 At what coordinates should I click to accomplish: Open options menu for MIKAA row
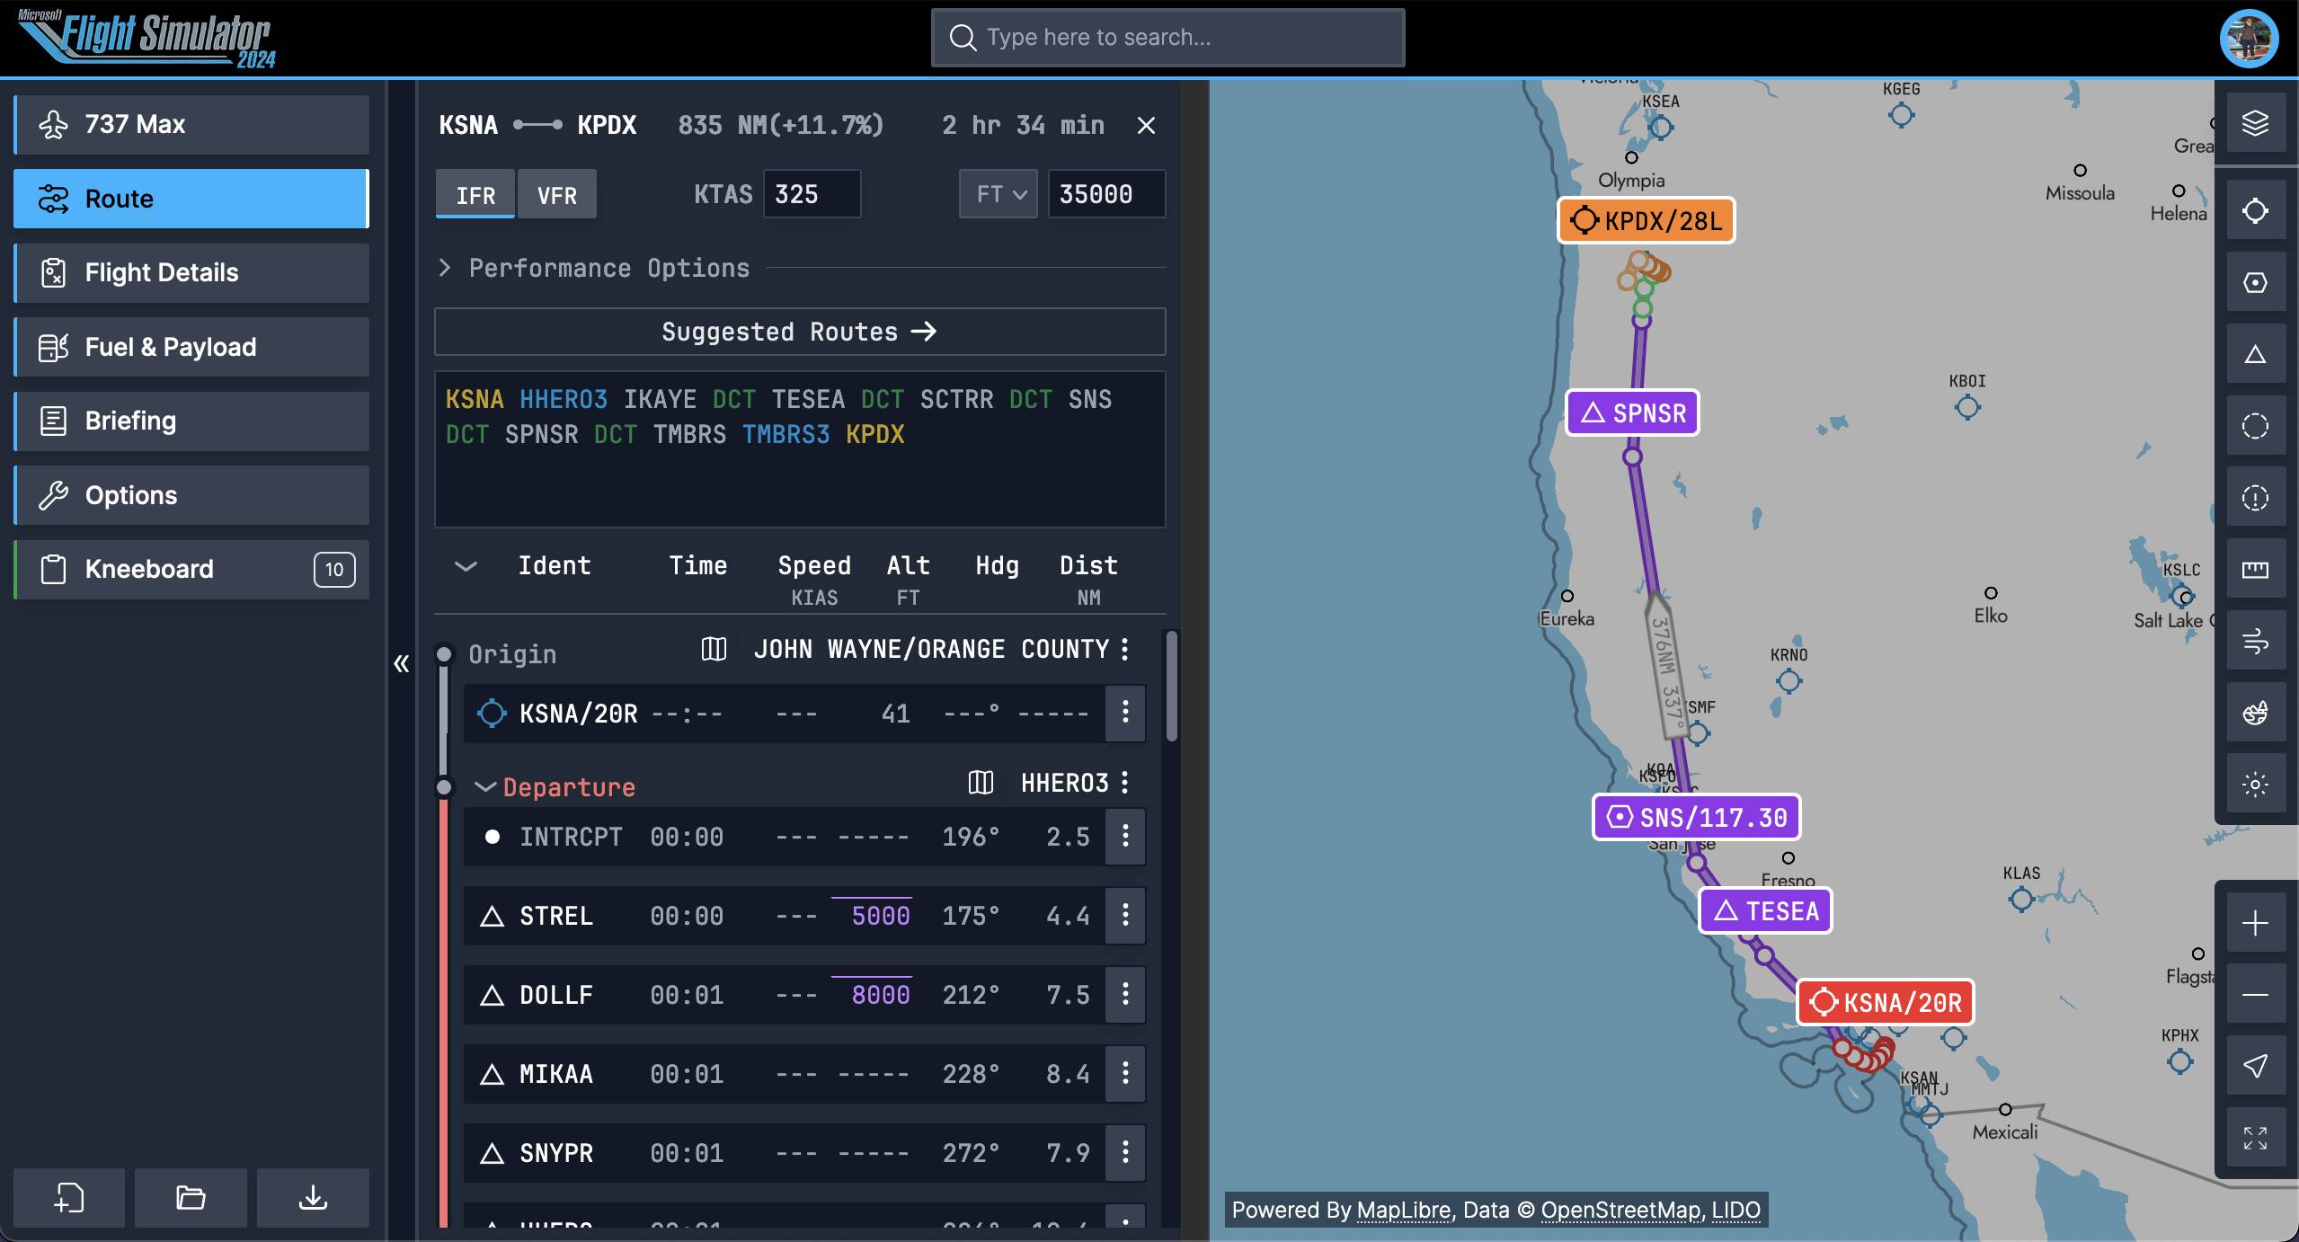[x=1125, y=1074]
